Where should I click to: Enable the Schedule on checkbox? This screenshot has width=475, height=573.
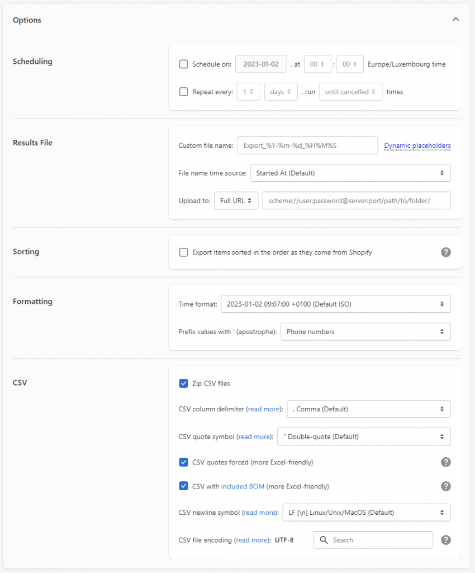(x=183, y=64)
